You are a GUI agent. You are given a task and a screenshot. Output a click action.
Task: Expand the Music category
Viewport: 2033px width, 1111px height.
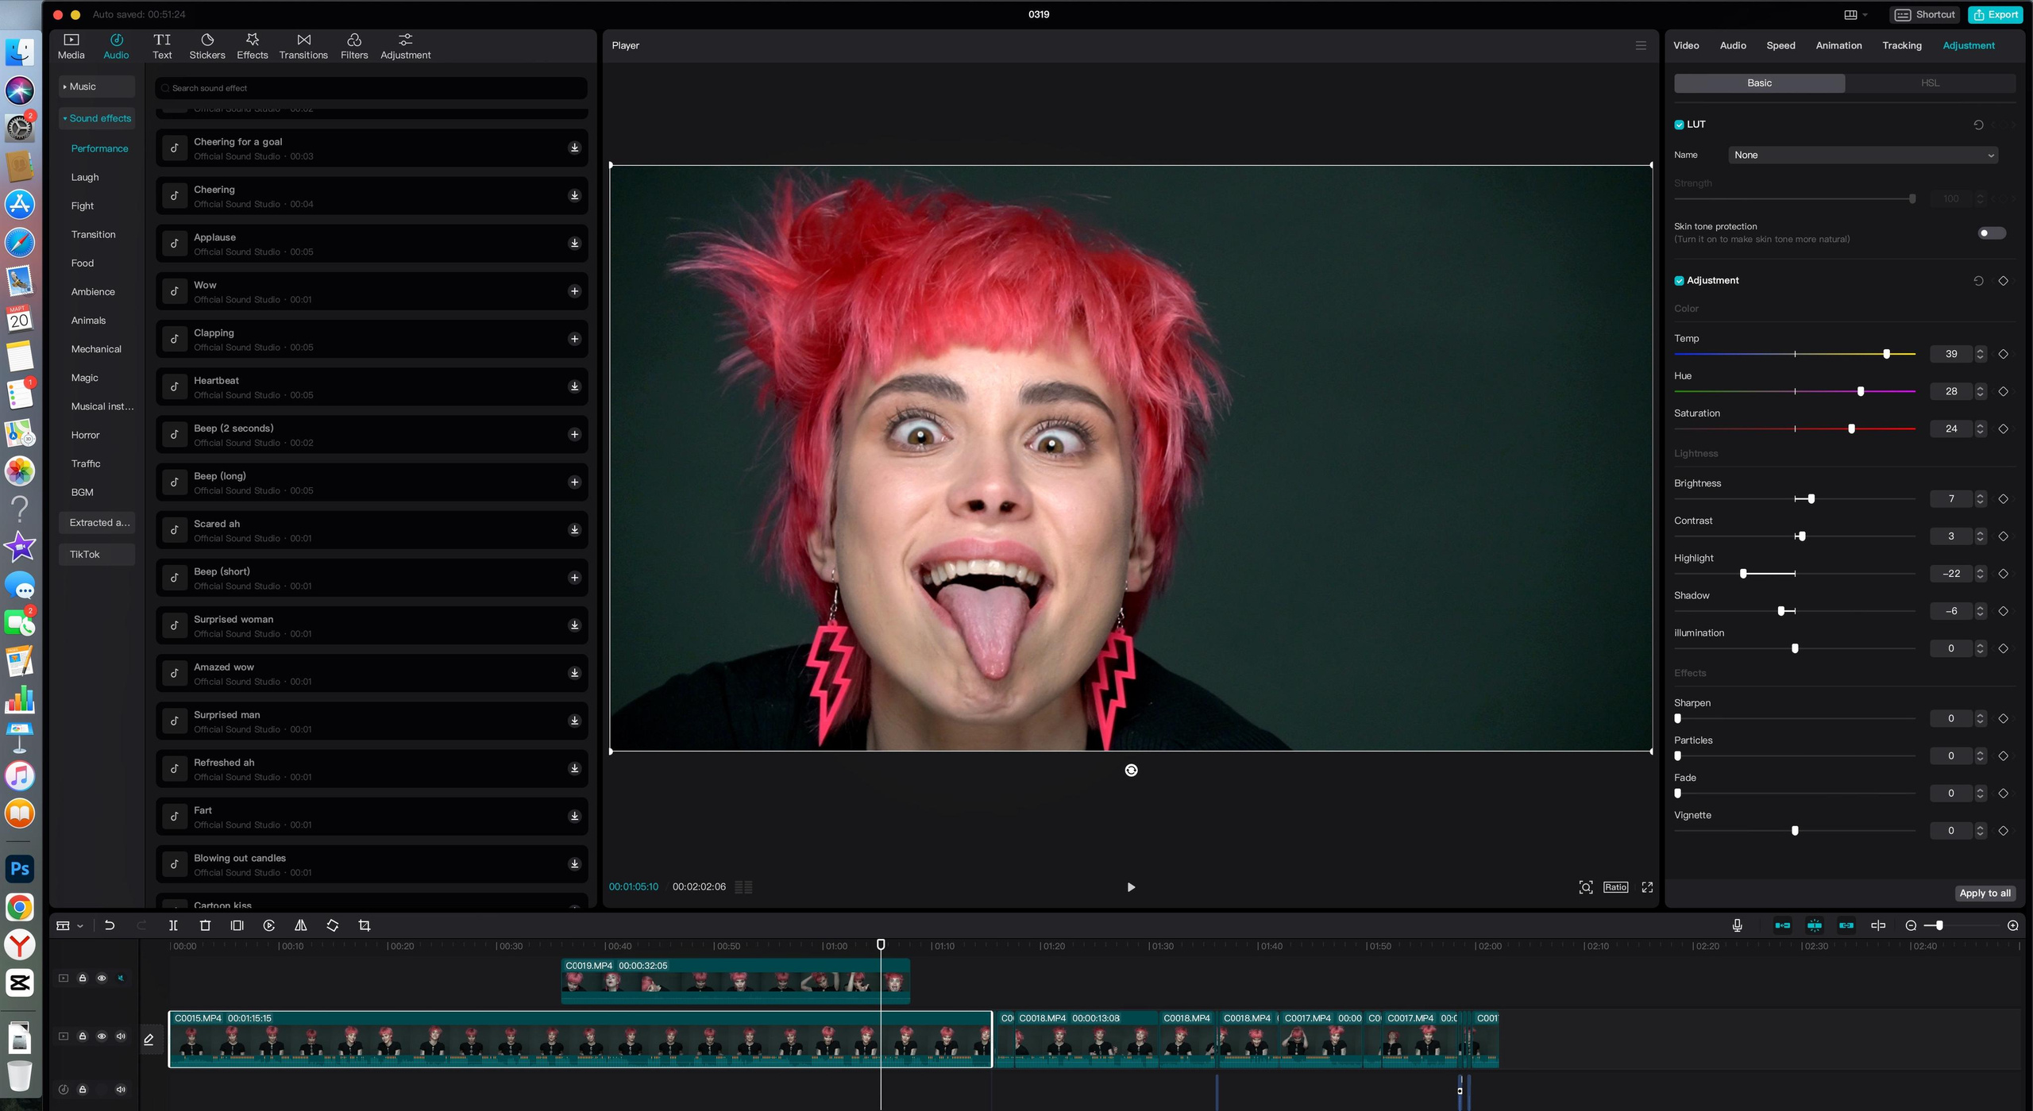point(81,86)
